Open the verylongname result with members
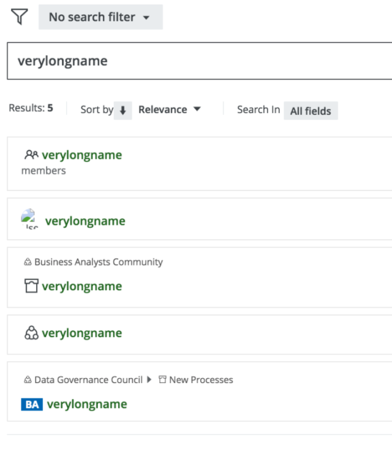This screenshot has width=392, height=461. coord(81,155)
